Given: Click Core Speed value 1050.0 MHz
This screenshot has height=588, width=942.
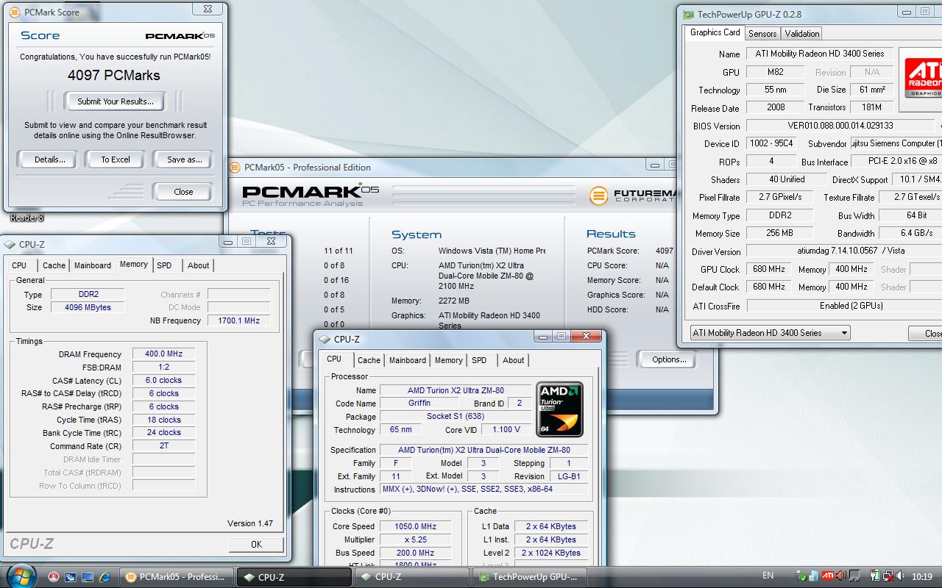Looking at the screenshot, I should click(416, 526).
